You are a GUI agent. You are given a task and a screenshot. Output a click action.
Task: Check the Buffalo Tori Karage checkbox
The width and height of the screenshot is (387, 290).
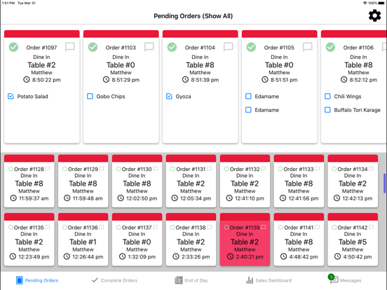[327, 110]
